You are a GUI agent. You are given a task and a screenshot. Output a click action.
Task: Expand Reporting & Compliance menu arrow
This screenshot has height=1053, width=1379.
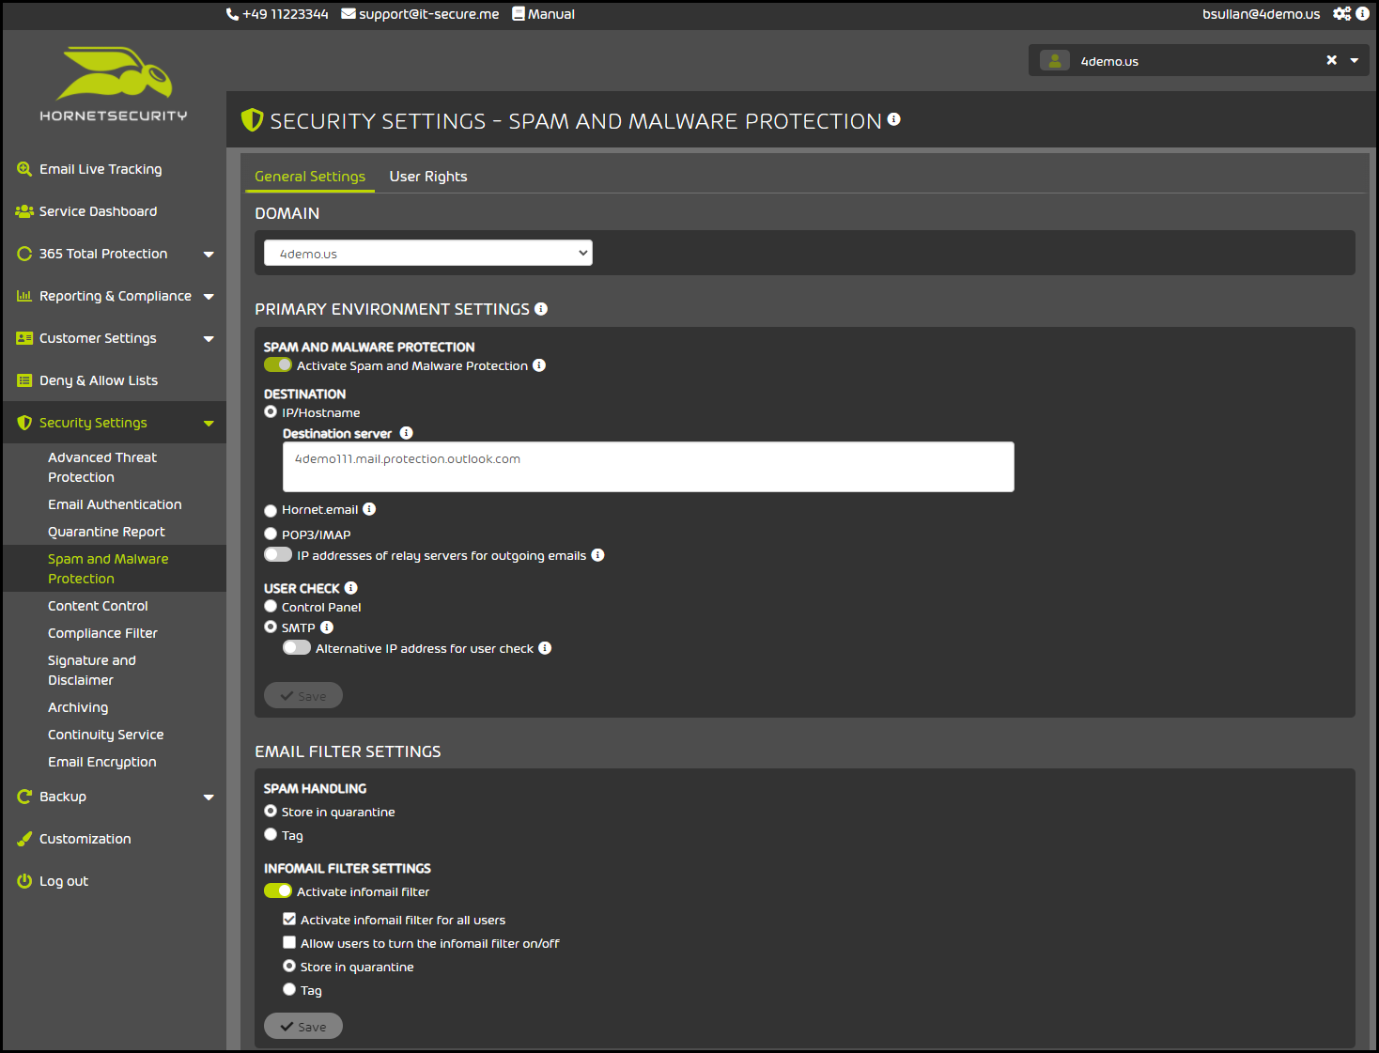tap(209, 297)
